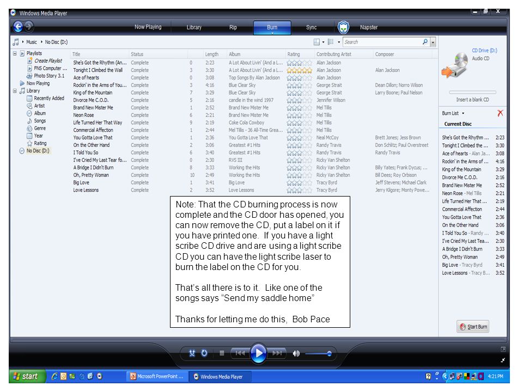Click the forward navigation arrow

(x=29, y=26)
